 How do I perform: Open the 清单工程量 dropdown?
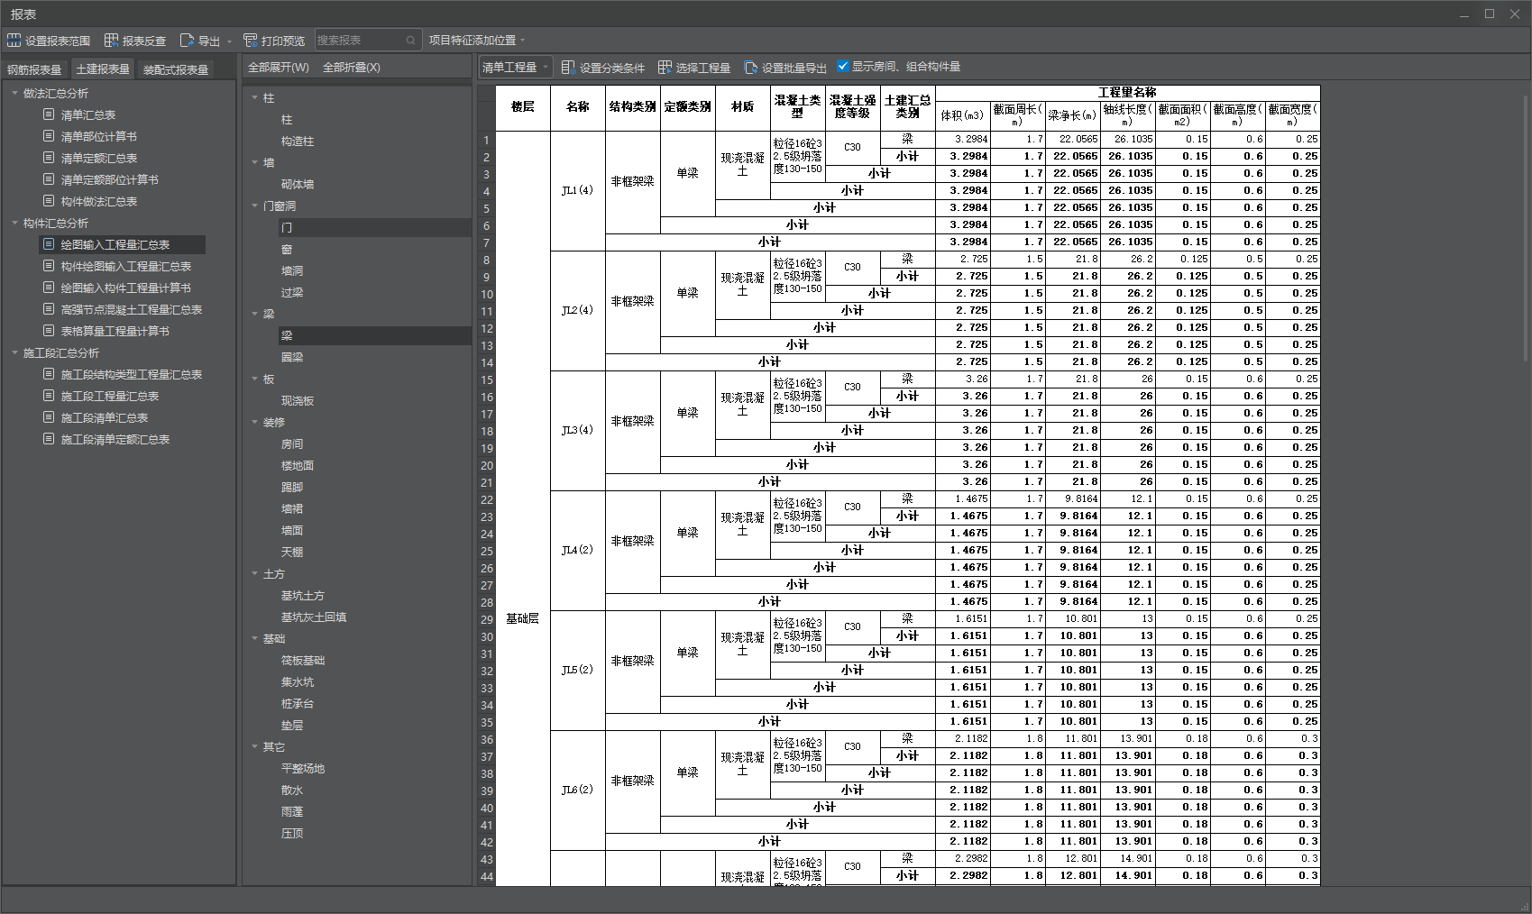pyautogui.click(x=514, y=68)
